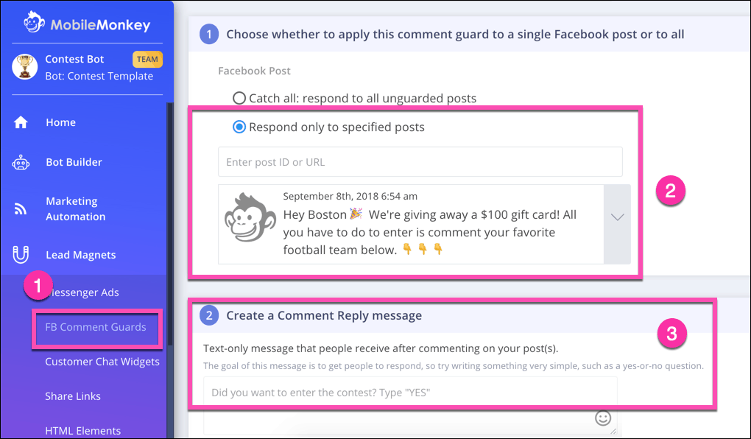751x439 pixels.
Task: Go to Share Links
Action: coord(73,396)
